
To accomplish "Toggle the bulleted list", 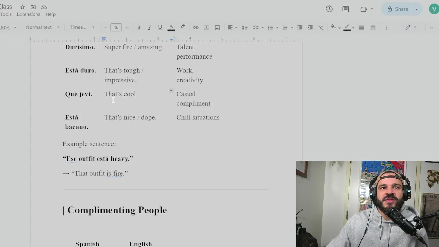I will (270, 27).
